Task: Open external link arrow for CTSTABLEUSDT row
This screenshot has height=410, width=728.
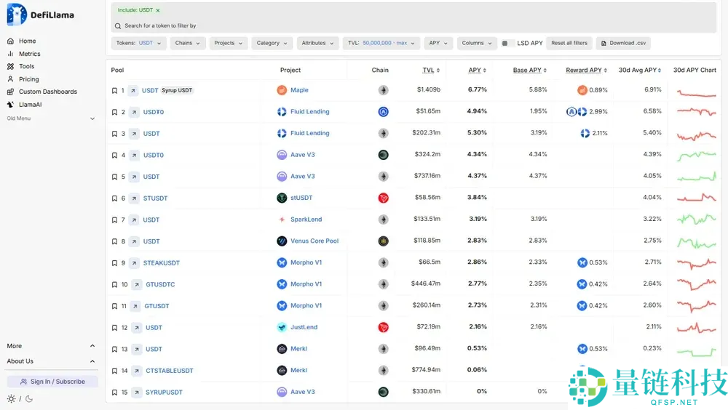Action: coord(137,371)
